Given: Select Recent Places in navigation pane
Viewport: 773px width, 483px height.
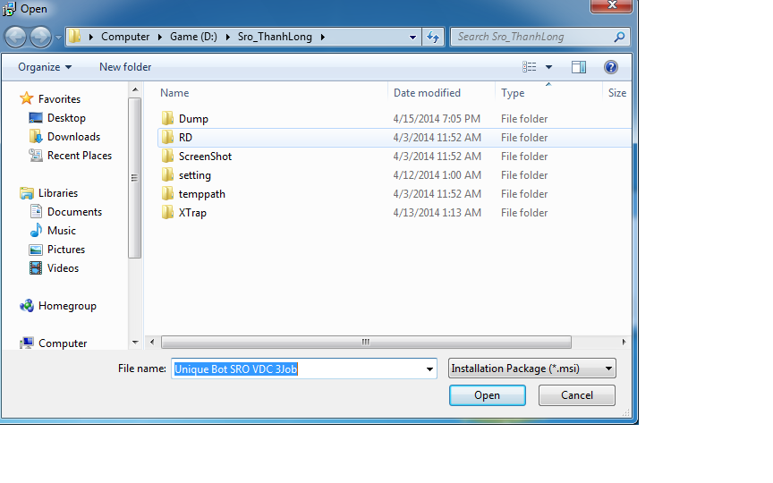Looking at the screenshot, I should [x=80, y=156].
